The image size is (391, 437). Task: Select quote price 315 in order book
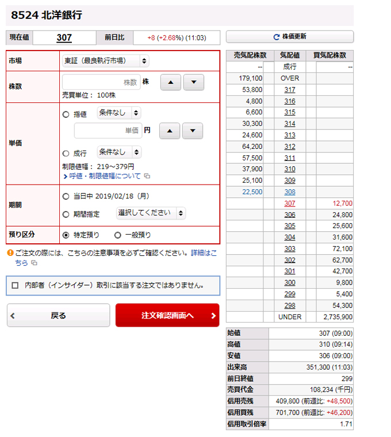point(290,112)
